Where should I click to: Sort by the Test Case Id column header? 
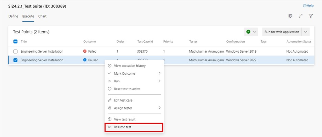point(145,42)
